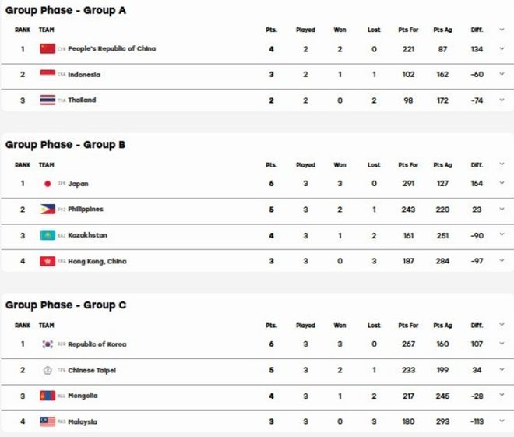514x437 pixels.
Task: Click the Republic of Korea flag icon
Action: point(48,344)
